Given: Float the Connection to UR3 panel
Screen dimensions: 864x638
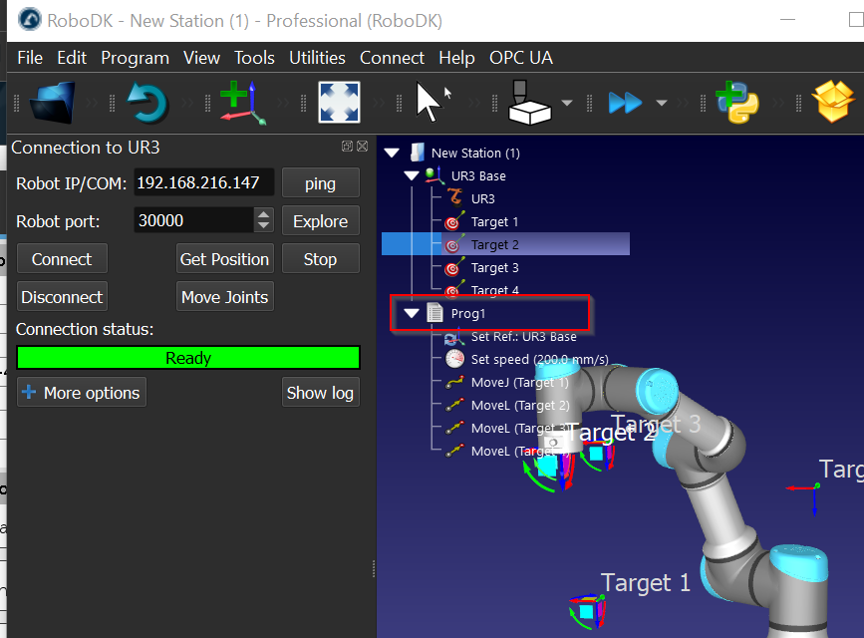Looking at the screenshot, I should click(x=347, y=147).
